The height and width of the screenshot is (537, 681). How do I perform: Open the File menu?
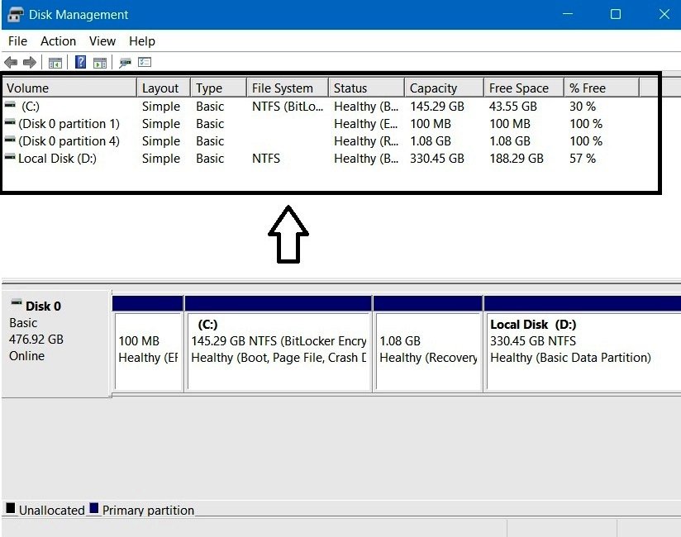click(x=18, y=41)
